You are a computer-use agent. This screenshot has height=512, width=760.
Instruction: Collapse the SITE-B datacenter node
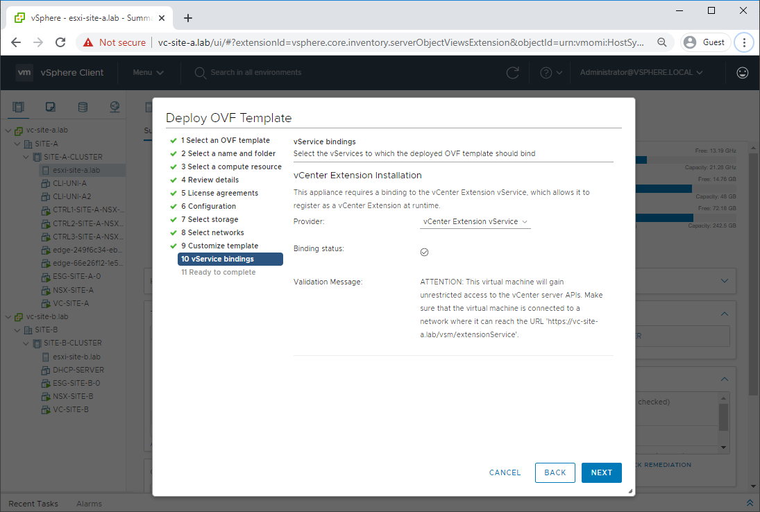click(x=17, y=330)
